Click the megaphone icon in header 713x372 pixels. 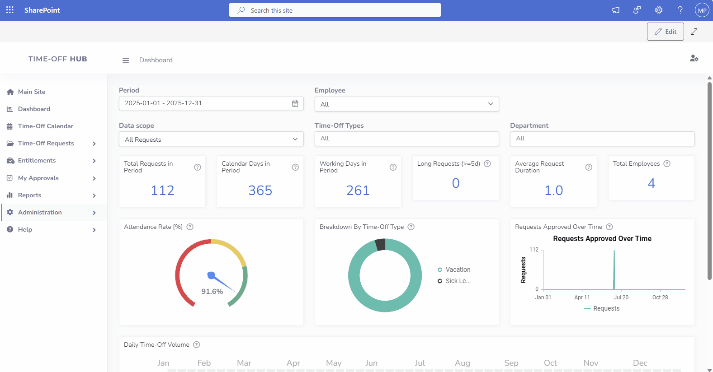pyautogui.click(x=615, y=10)
